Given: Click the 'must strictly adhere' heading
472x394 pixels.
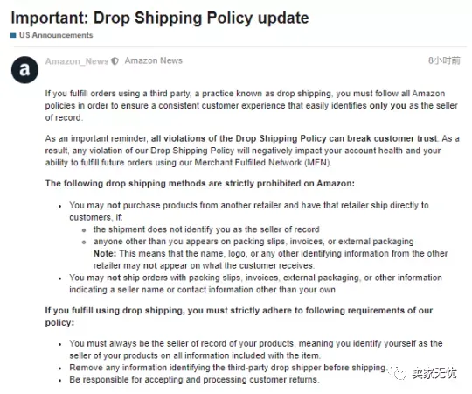Looking at the screenshot, I should click(239, 317).
